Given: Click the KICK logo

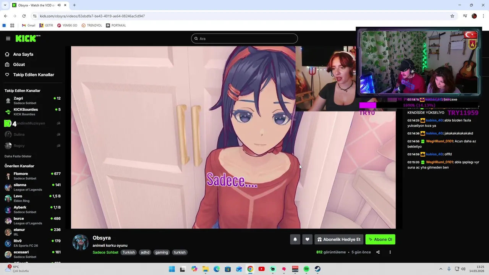Looking at the screenshot, I should tap(28, 38).
